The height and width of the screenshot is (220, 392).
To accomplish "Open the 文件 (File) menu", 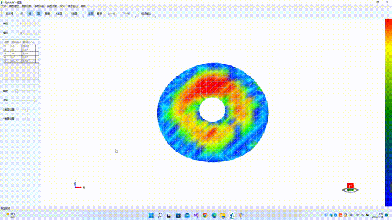I will coord(4,6).
